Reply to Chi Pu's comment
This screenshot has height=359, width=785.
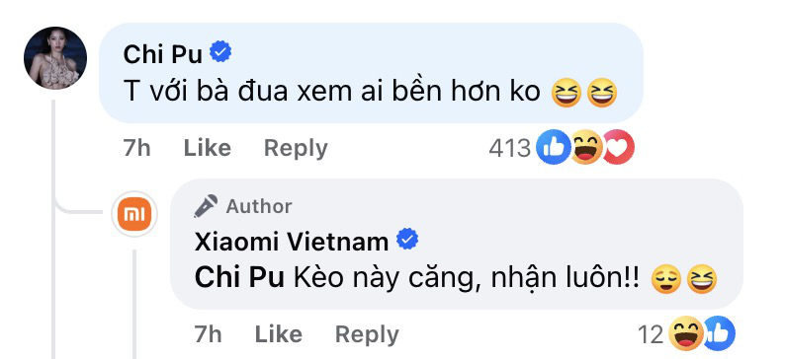[x=296, y=148]
